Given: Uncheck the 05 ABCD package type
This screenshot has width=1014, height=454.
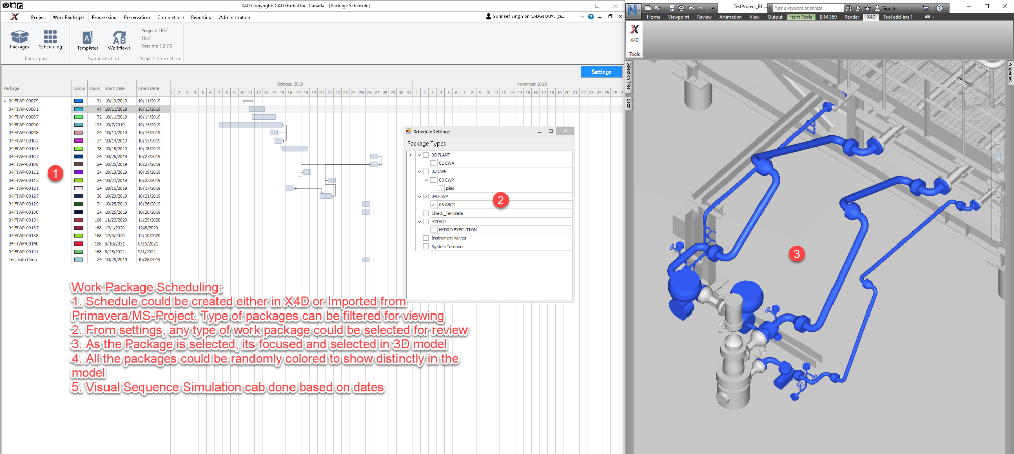Looking at the screenshot, I should (433, 205).
